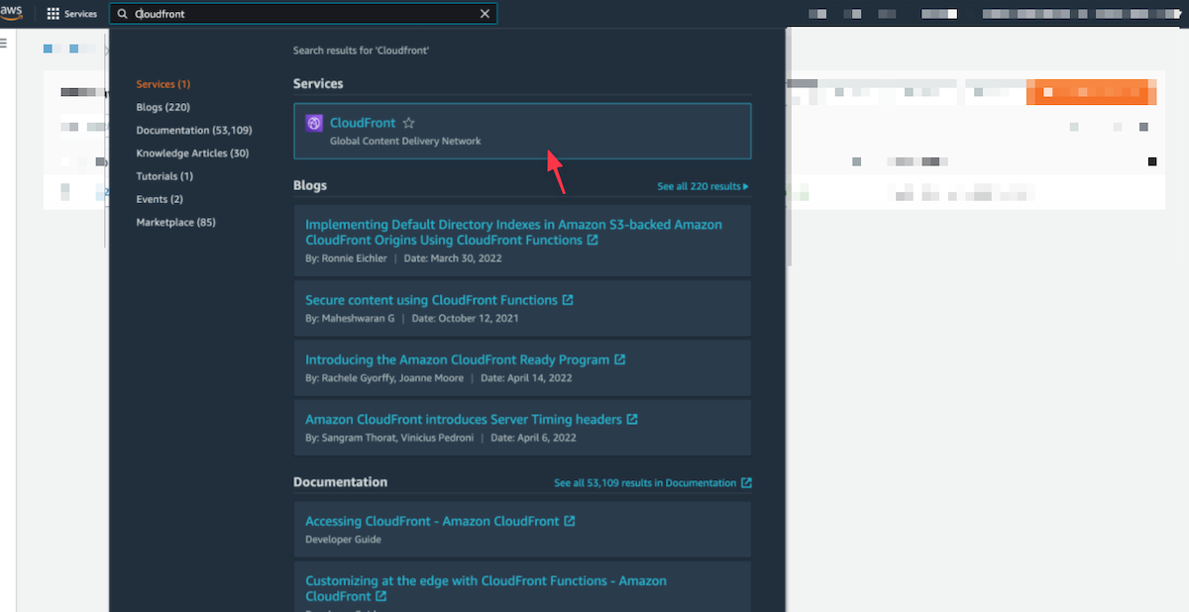Focus the Cloudfront search field
This screenshot has height=612, width=1189.
(302, 14)
